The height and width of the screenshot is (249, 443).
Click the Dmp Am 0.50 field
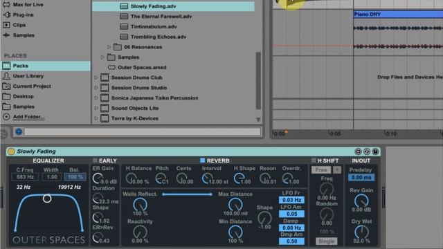click(291, 241)
